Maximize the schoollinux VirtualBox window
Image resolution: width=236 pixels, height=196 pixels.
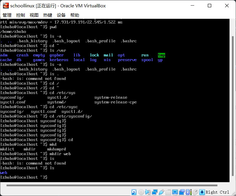pos(210,6)
